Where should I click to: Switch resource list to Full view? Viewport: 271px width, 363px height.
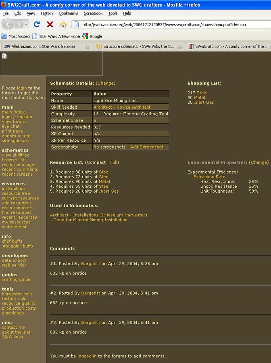coord(114,162)
